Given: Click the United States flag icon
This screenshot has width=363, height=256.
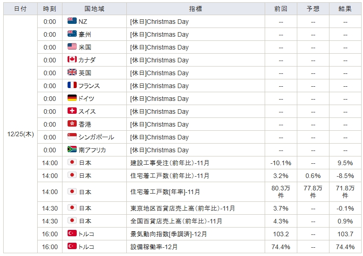Looking at the screenshot, I should coord(72,47).
